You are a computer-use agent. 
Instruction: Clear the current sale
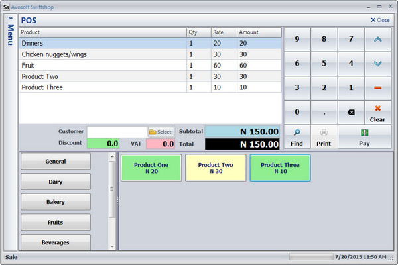(378, 112)
